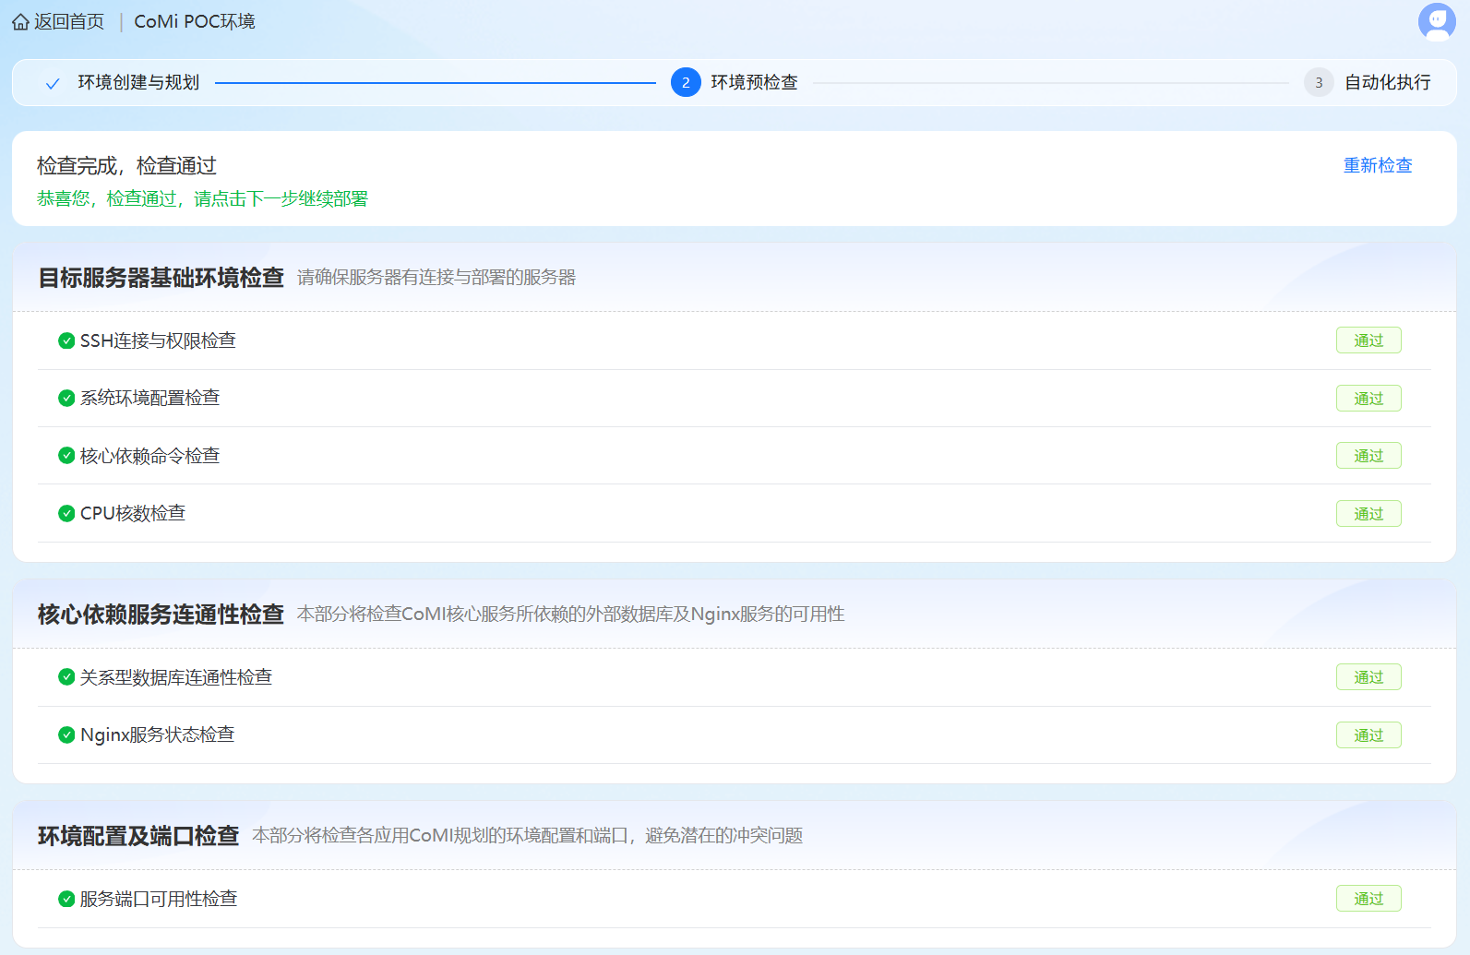Open the user avatar at top right
Screen dimensions: 1470x955
tap(1436, 22)
